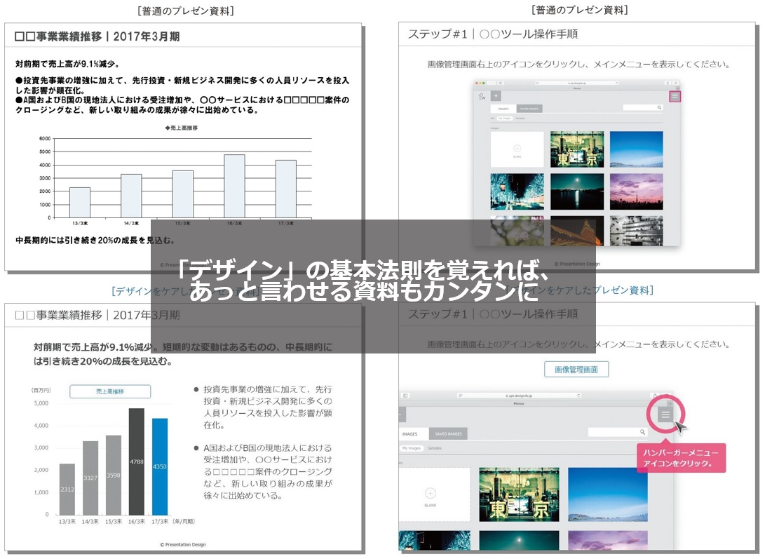
Task: Select the IMAGES tab in the top-right slide
Action: click(x=503, y=109)
